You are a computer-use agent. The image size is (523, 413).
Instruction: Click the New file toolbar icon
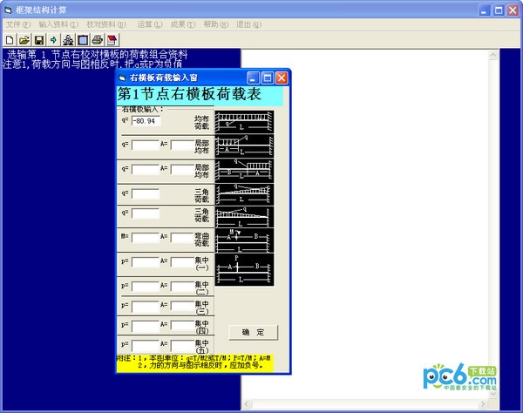pyautogui.click(x=10, y=39)
